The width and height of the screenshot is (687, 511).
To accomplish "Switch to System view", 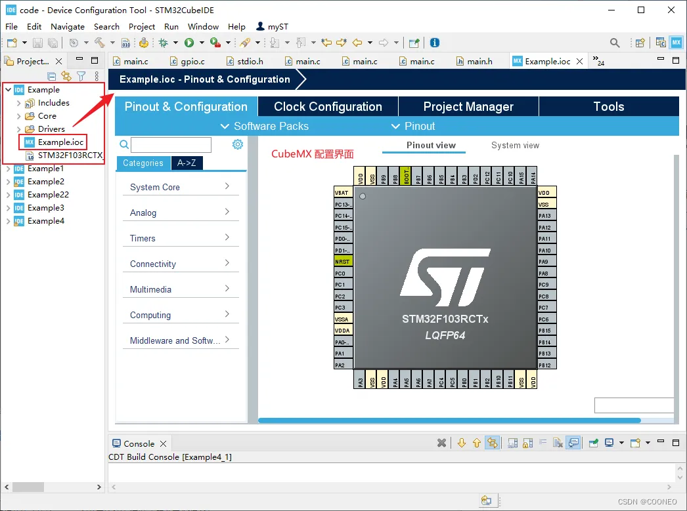I will click(x=515, y=145).
